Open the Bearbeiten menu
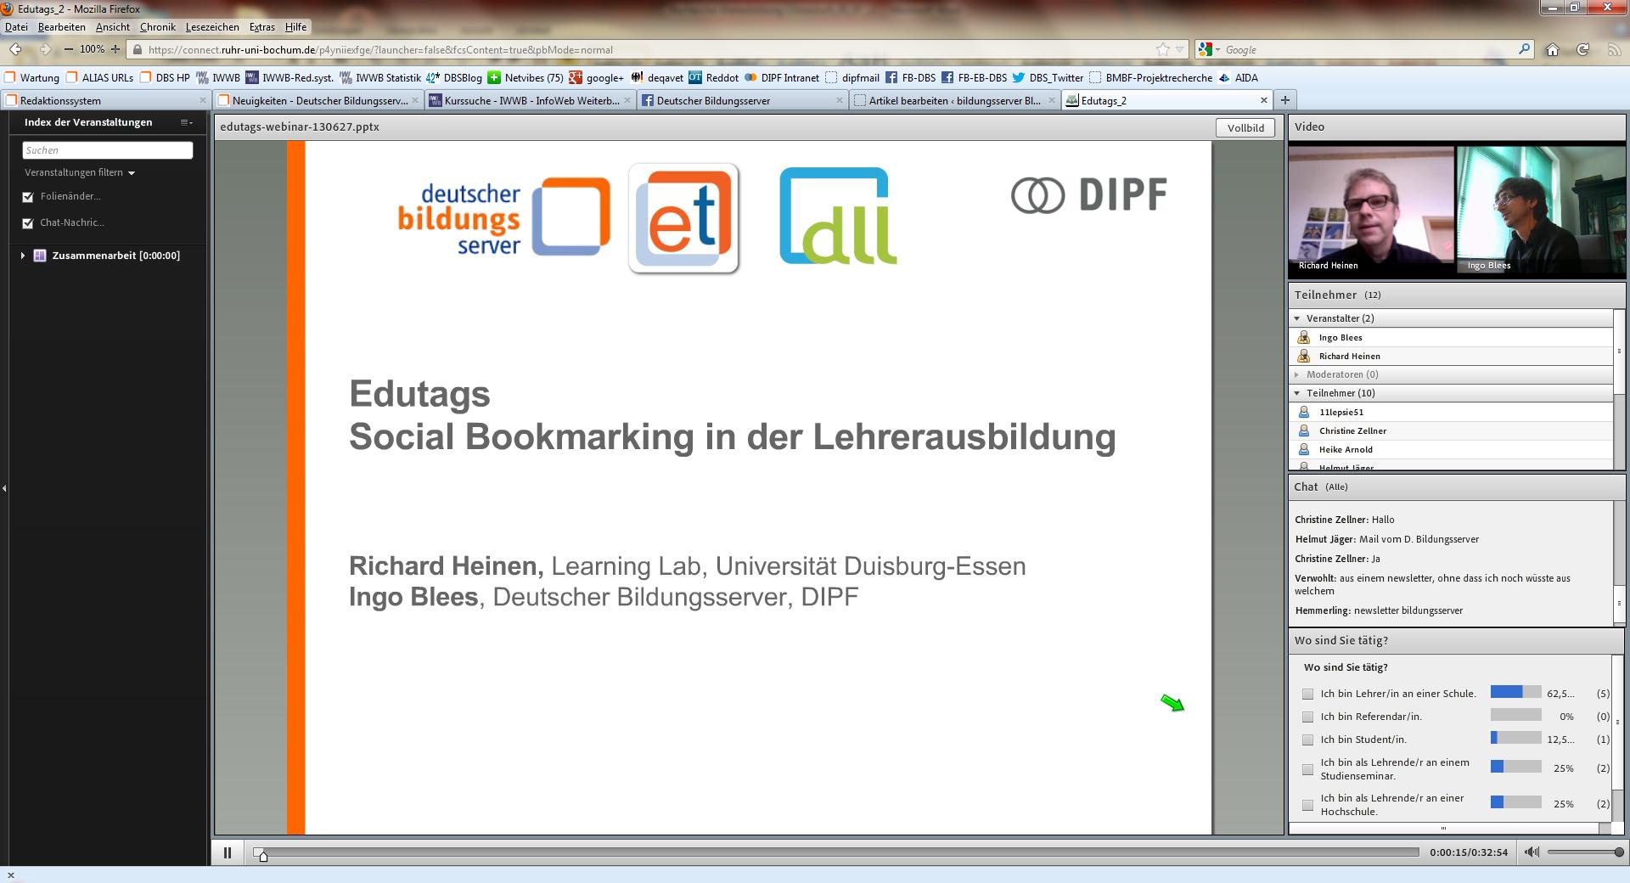Image resolution: width=1630 pixels, height=883 pixels. (61, 27)
